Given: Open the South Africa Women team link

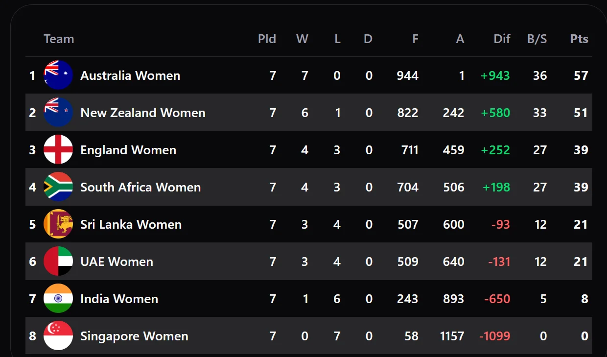Looking at the screenshot, I should [x=140, y=187].
